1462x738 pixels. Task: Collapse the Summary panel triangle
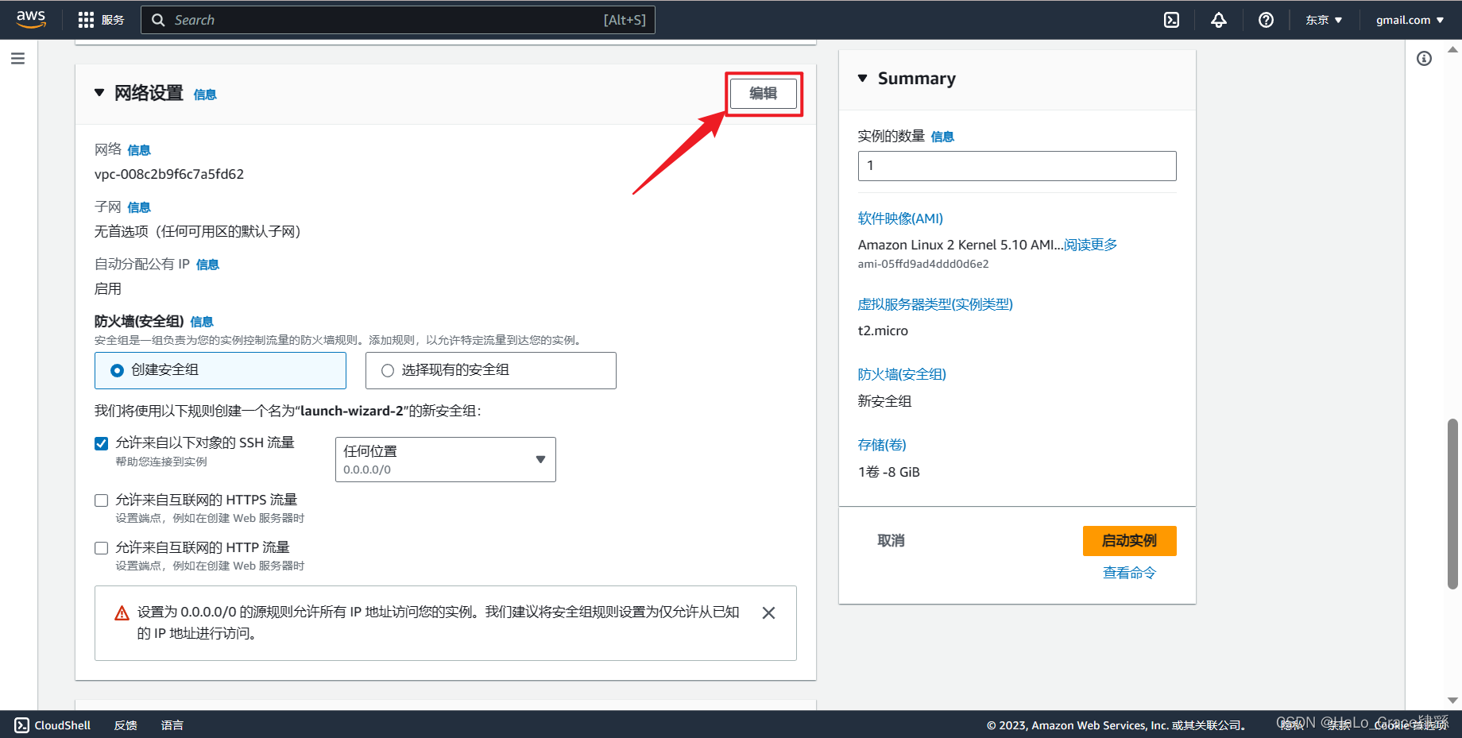[x=863, y=78]
